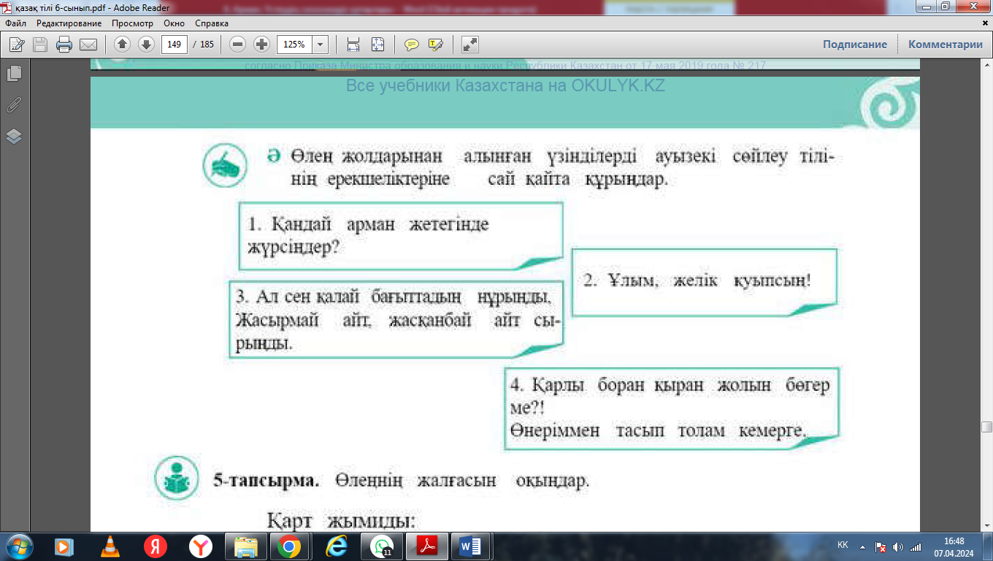
Task: Show hidden system tray icons
Action: [x=863, y=546]
